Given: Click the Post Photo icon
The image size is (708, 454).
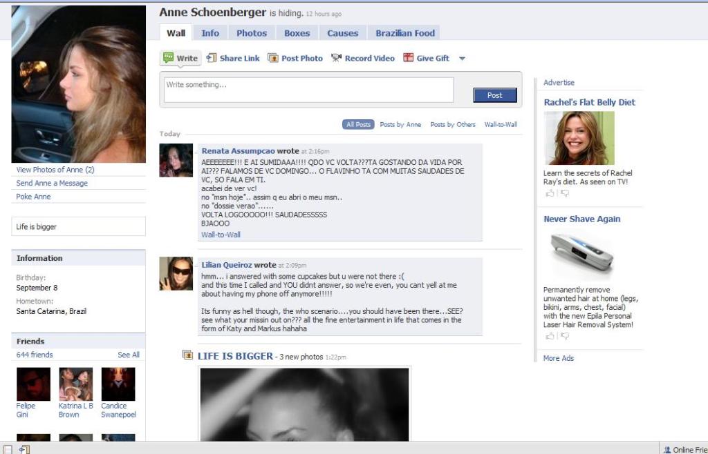Looking at the screenshot, I should click(273, 58).
